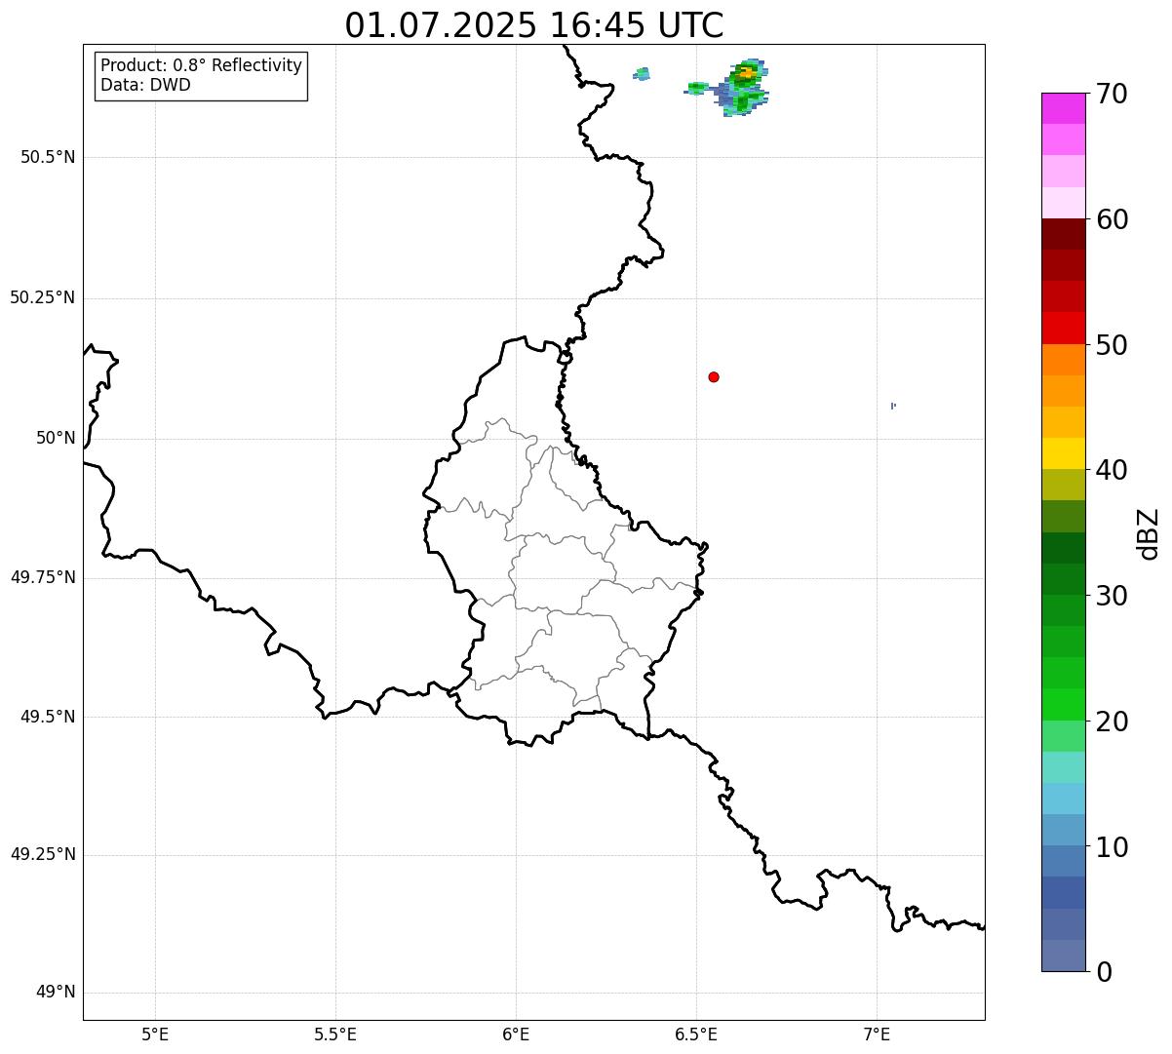Click the "49.5°N" latitude label
This screenshot has height=1054, width=1172.
point(48,717)
